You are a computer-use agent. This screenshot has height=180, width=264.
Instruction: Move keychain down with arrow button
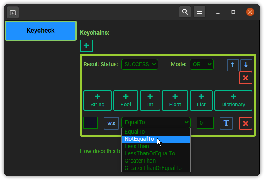click(x=246, y=65)
